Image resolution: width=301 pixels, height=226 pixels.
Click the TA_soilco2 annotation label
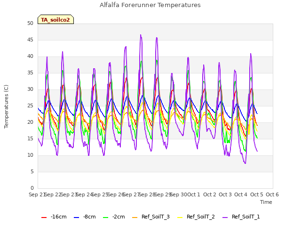pos(55,19)
